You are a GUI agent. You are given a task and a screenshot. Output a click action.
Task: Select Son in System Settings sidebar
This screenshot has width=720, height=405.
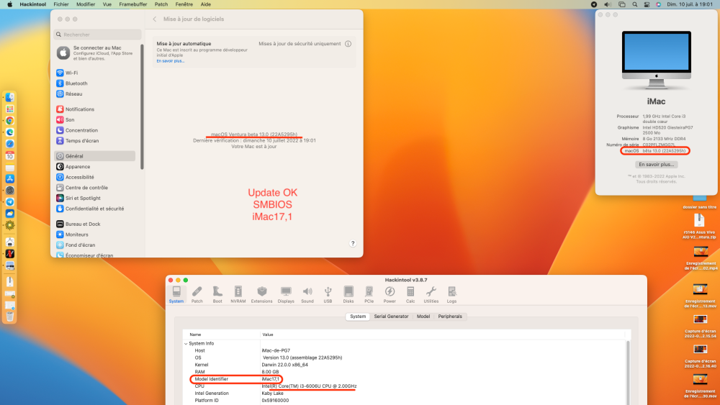[94, 119]
